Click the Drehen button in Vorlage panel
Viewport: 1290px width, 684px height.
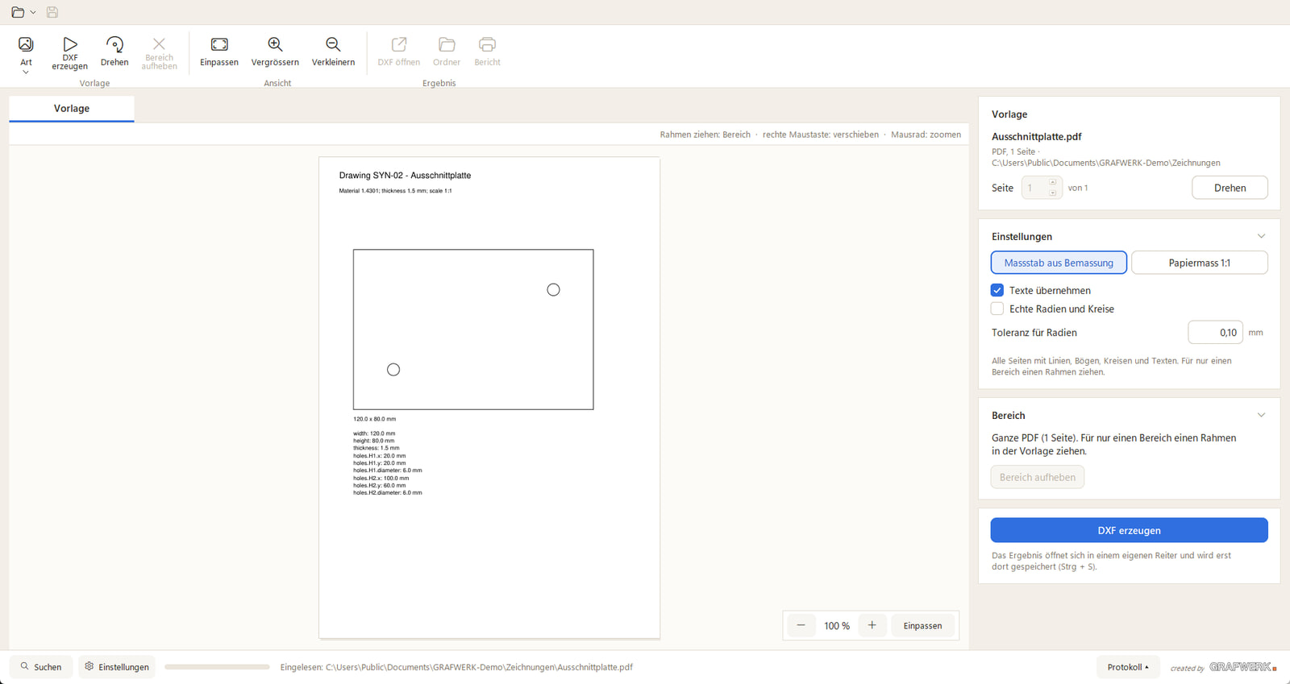(1230, 188)
